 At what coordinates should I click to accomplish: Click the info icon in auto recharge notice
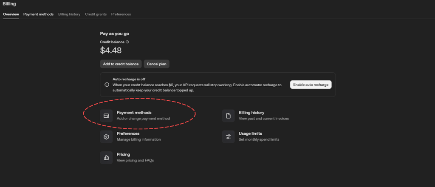click(x=107, y=85)
